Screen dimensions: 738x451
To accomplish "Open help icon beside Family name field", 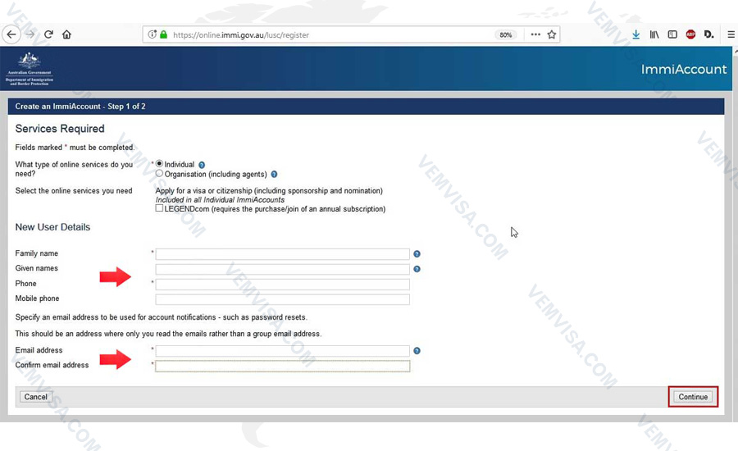I will [417, 254].
